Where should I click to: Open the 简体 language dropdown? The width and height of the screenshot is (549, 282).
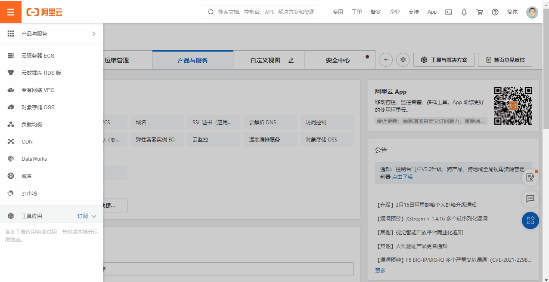[512, 12]
